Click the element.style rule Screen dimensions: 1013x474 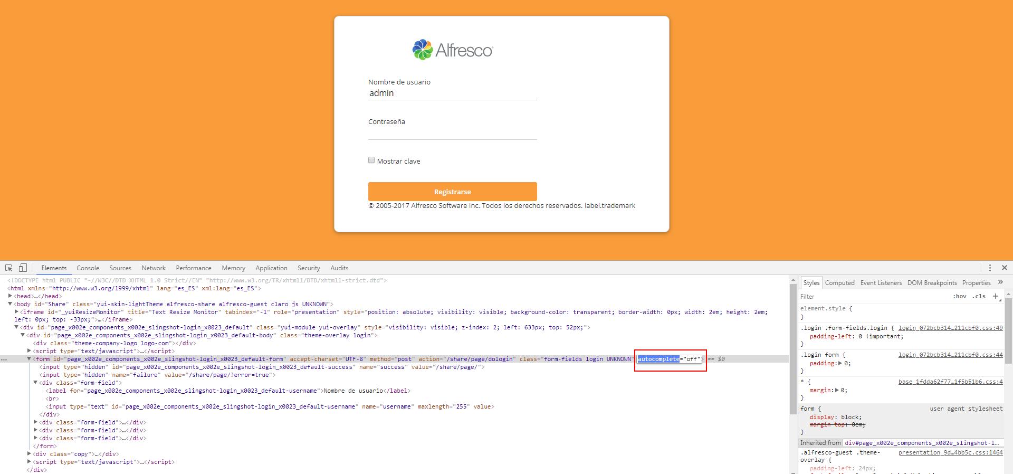click(826, 308)
